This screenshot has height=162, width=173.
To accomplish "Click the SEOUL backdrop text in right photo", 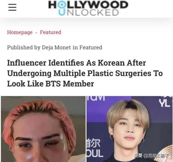I will (95, 153).
